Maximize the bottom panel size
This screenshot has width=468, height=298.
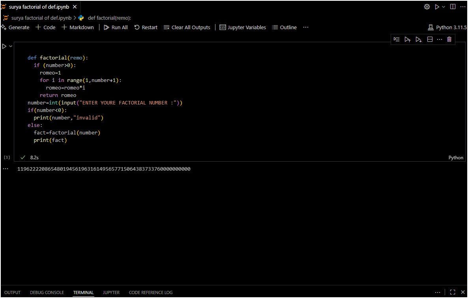coord(453,292)
